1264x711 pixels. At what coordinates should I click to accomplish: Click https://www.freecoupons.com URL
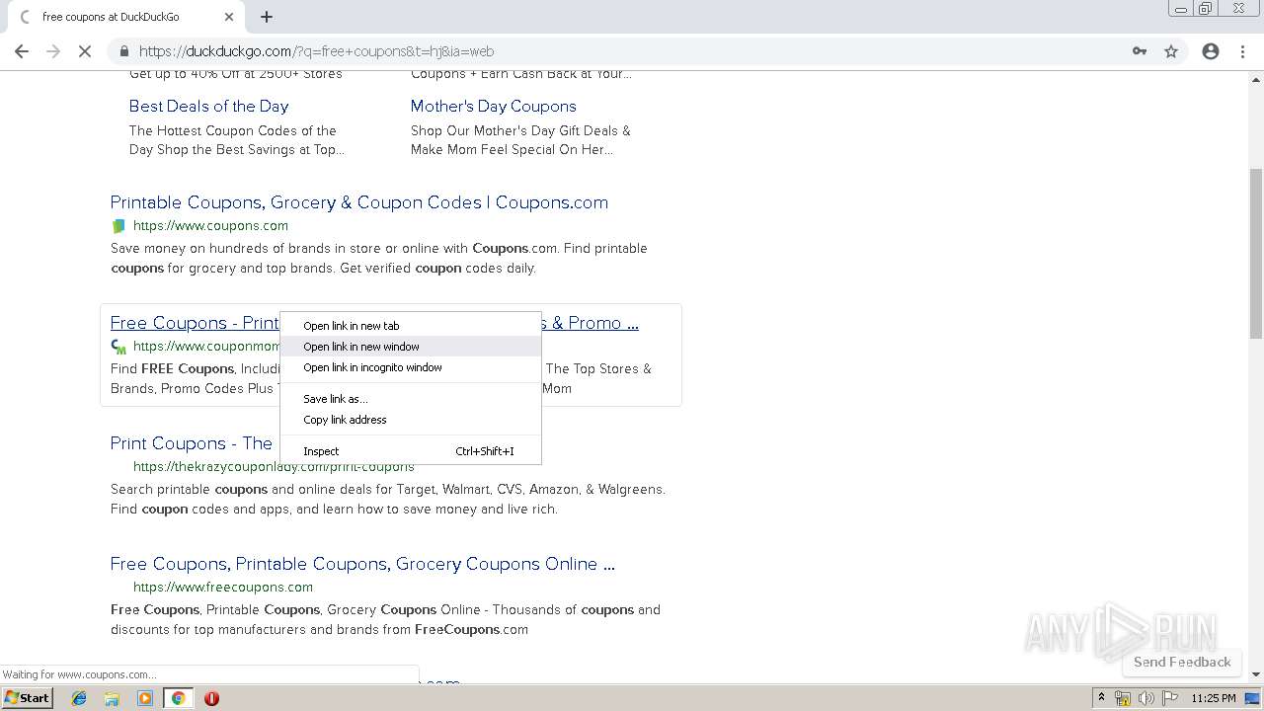pyautogui.click(x=223, y=587)
